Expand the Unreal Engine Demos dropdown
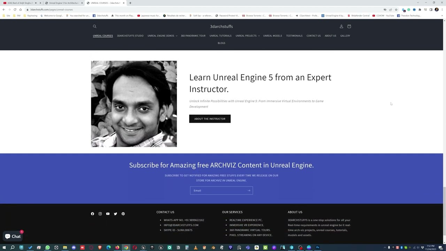Image resolution: width=446 pixels, height=251 pixels. pos(162,36)
